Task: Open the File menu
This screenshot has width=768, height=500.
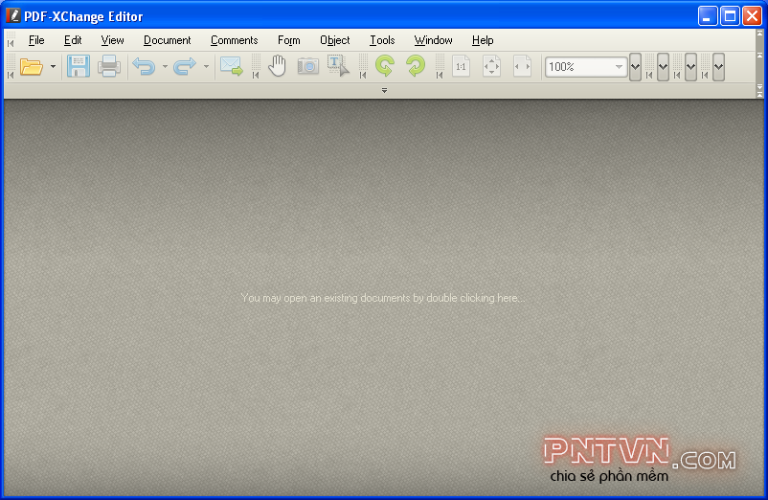Action: point(36,40)
